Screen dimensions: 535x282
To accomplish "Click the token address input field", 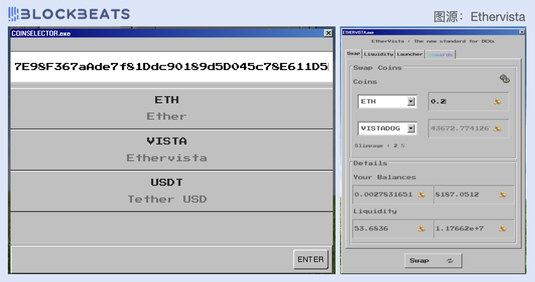I will [x=171, y=66].
